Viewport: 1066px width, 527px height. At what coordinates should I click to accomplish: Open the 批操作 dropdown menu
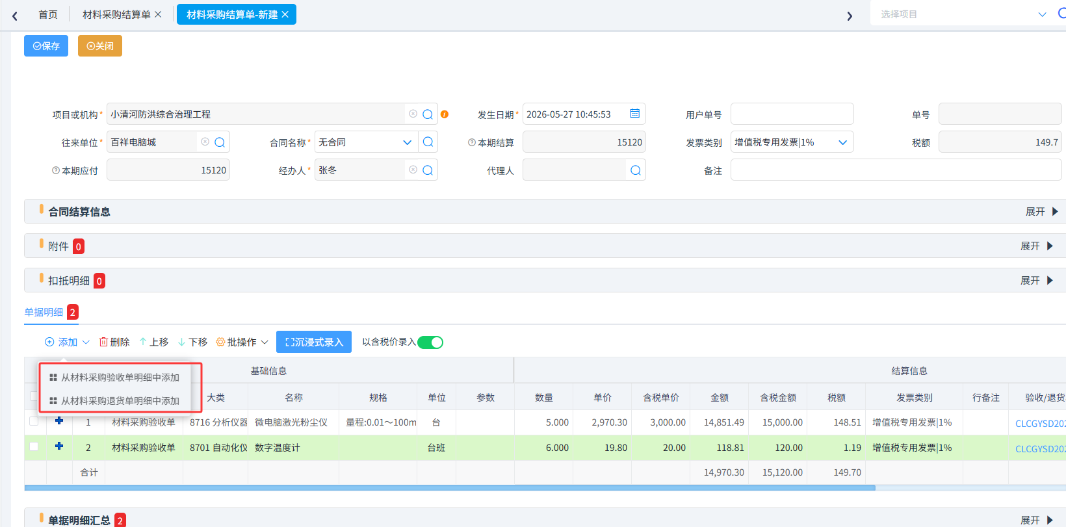[x=242, y=342]
